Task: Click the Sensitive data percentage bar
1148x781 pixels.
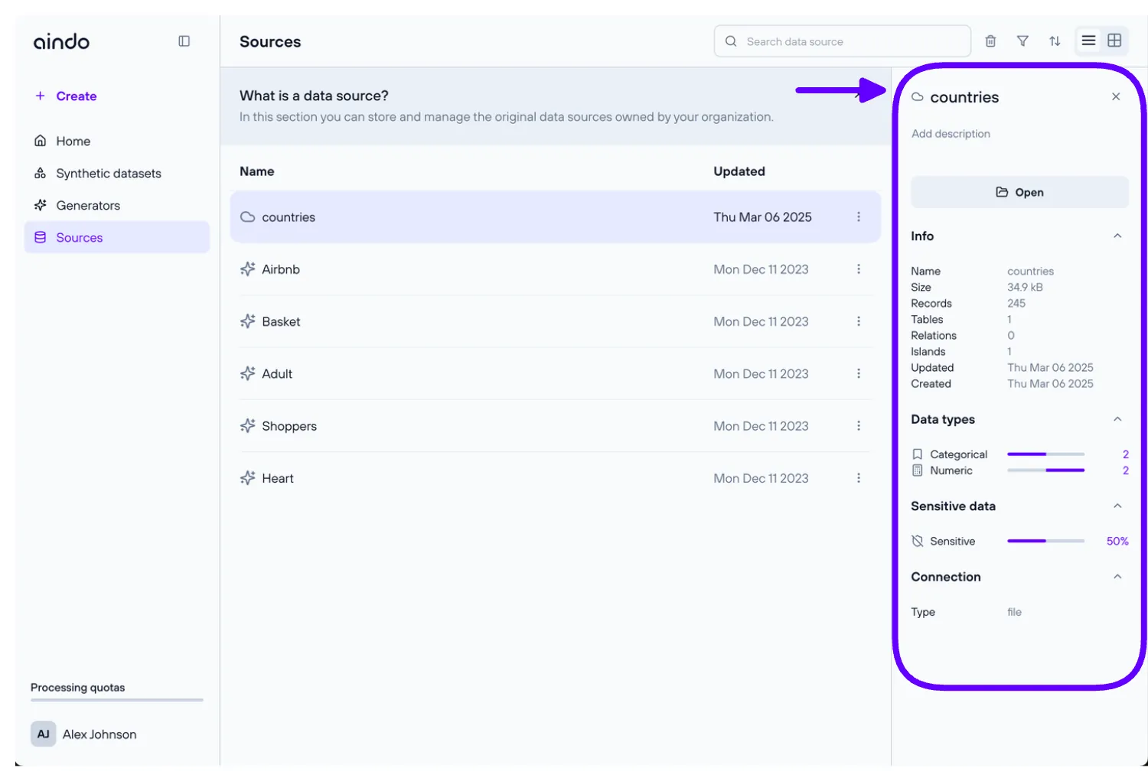Action: click(1046, 541)
